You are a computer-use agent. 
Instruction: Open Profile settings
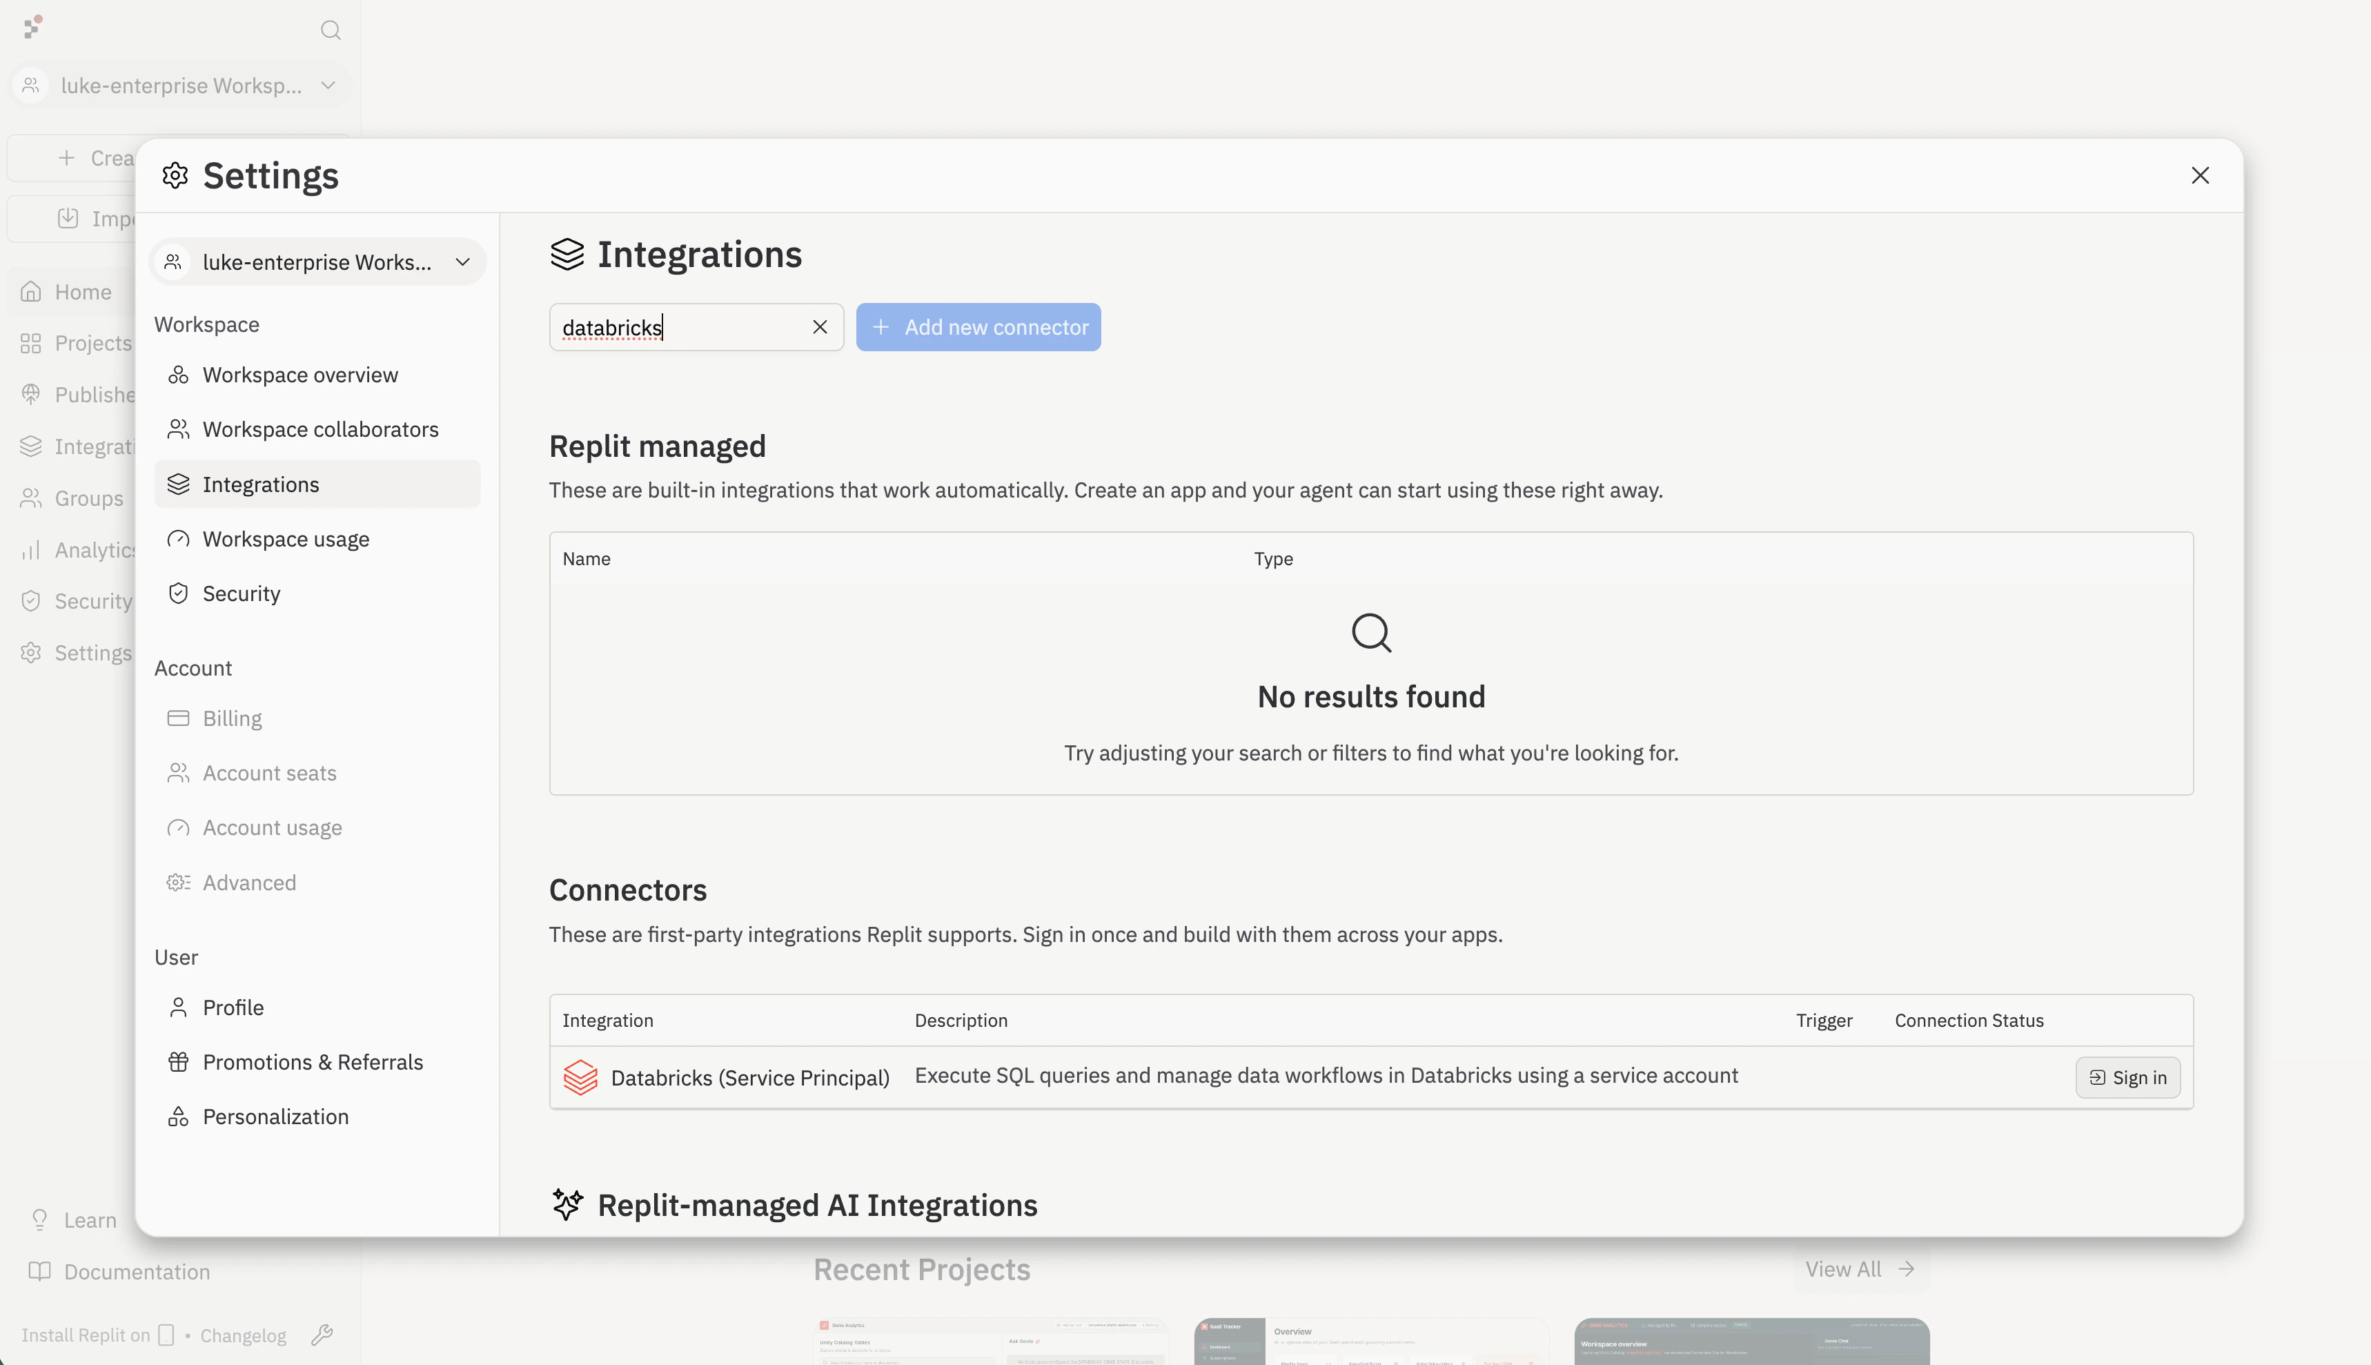click(317, 1008)
